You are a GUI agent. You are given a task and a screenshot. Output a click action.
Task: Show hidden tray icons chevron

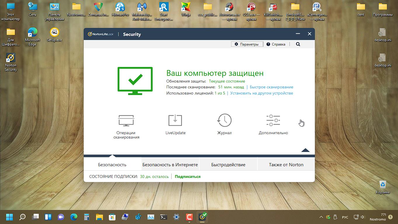click(321, 217)
